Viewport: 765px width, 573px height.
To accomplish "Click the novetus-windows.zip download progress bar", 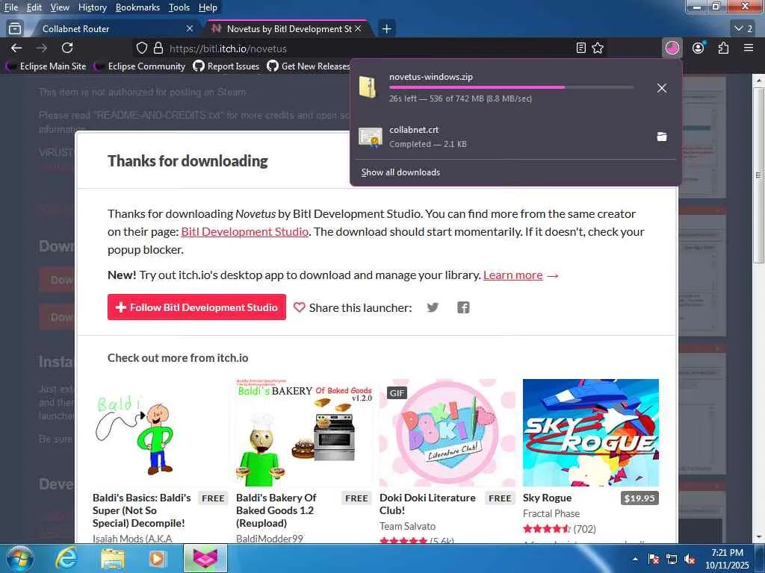I will [x=511, y=87].
